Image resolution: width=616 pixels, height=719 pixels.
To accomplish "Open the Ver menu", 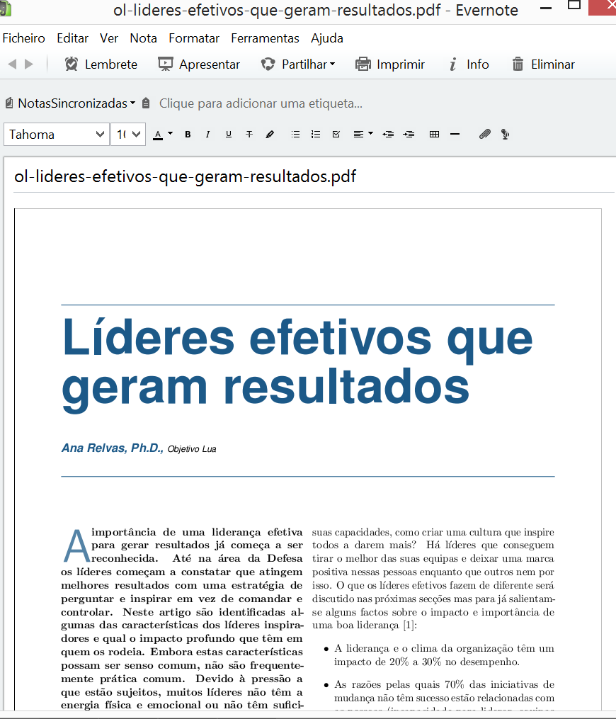I will pos(109,38).
